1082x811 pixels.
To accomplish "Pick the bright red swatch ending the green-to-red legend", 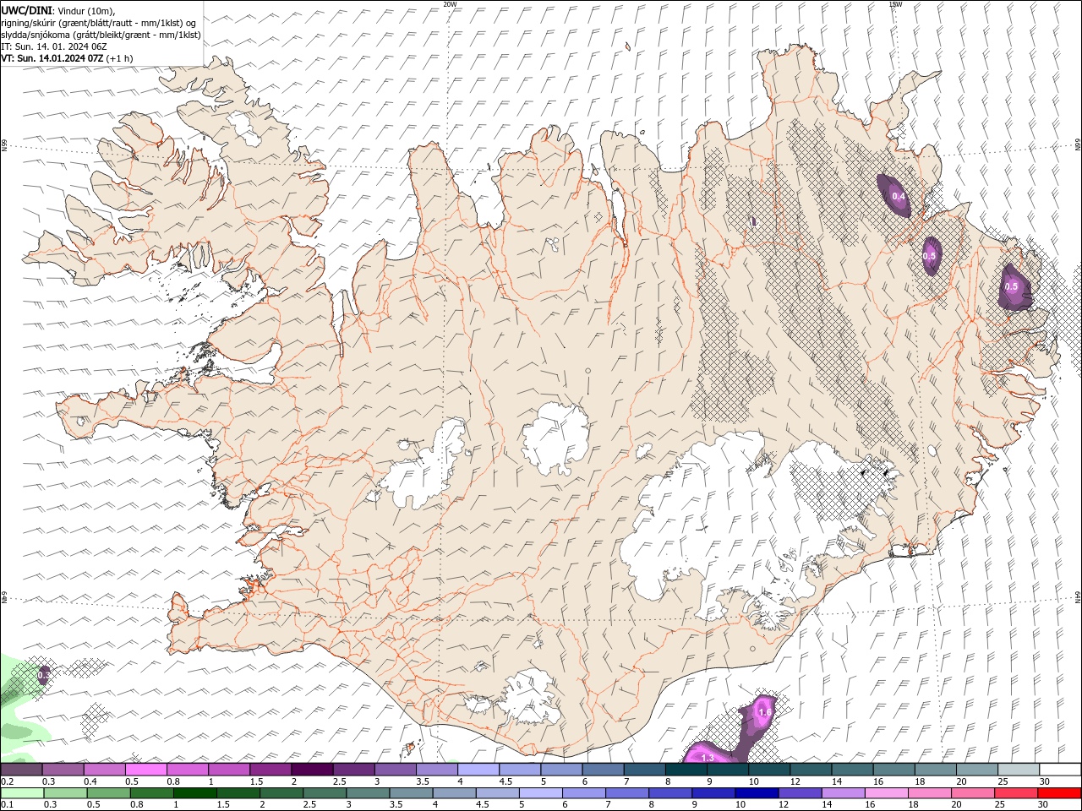I will (x=1059, y=793).
